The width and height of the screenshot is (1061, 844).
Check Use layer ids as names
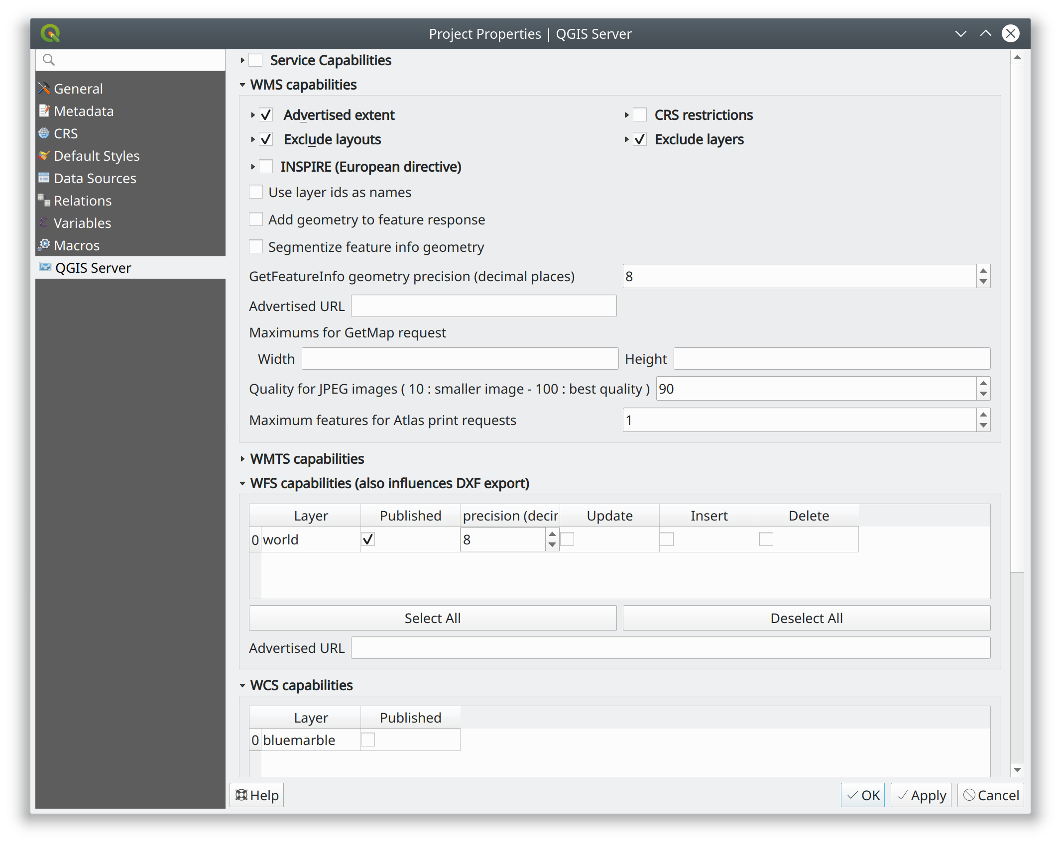click(x=256, y=192)
